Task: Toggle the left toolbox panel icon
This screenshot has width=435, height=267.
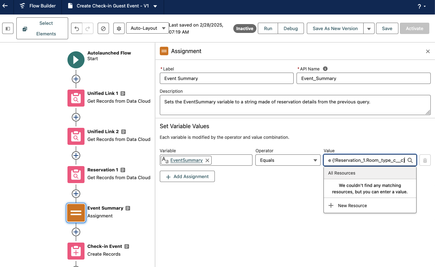Action: 8,28
